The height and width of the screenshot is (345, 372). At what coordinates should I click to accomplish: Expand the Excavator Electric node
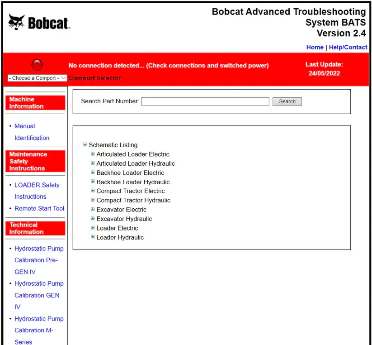pyautogui.click(x=93, y=210)
